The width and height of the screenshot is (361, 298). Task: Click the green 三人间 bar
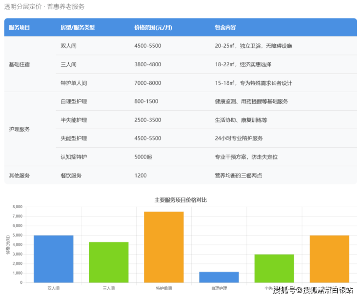(108, 262)
